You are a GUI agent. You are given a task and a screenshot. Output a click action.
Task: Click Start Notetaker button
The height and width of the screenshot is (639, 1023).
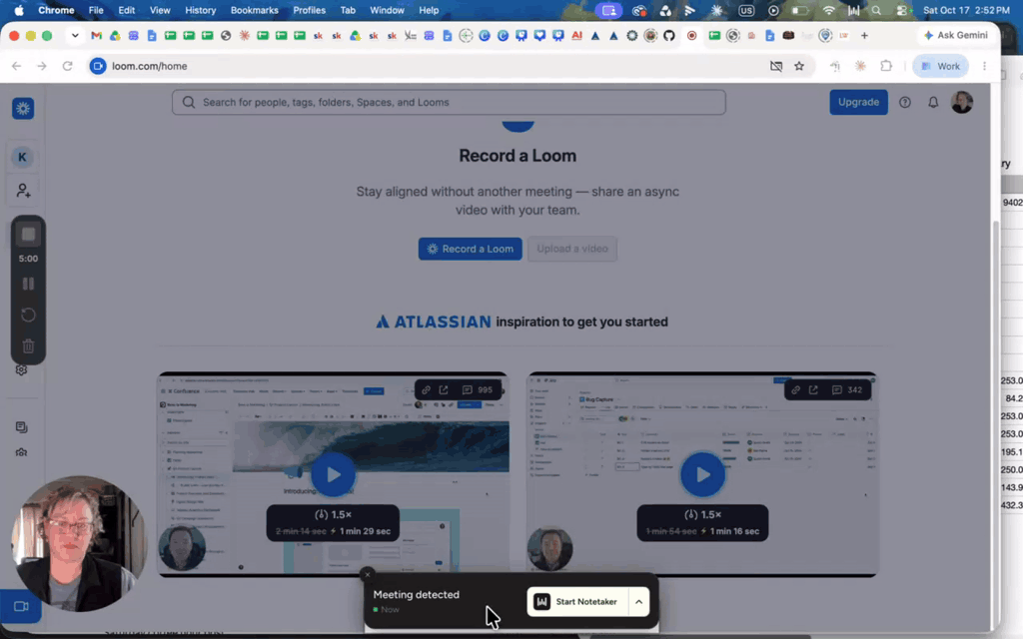(576, 602)
